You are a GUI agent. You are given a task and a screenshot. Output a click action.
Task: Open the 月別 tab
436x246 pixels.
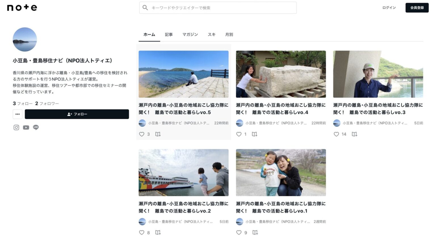[229, 35]
